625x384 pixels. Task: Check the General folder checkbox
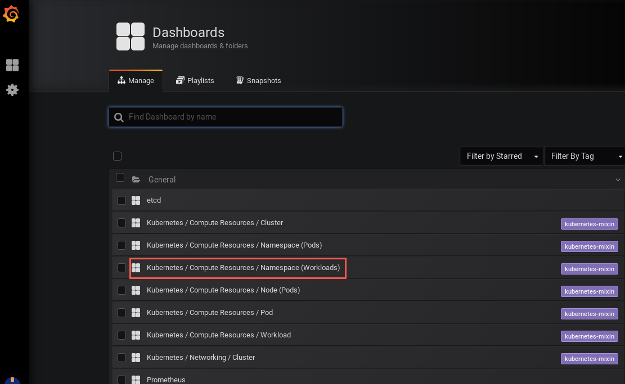point(120,177)
